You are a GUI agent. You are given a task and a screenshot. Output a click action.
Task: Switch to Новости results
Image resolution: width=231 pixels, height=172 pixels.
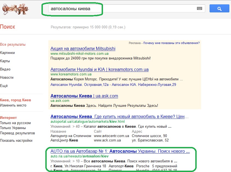click(7, 78)
